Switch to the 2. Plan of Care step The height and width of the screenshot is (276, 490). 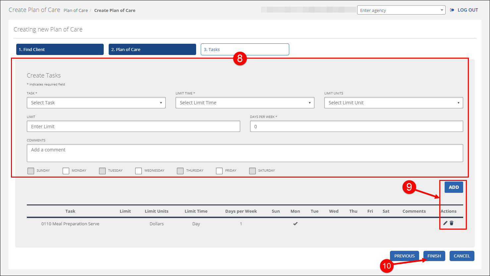coord(152,49)
